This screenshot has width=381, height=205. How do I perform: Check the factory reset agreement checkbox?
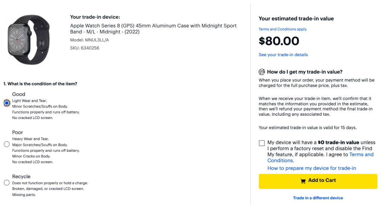point(262,143)
